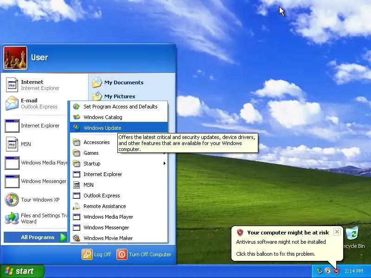The image size is (371, 278).
Task: Click the 'Tour Windows XP' text
Action: click(40, 200)
